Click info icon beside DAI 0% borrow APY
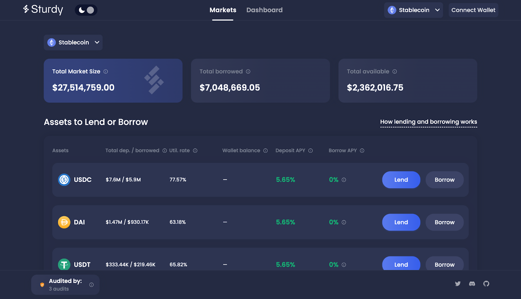This screenshot has height=299, width=521. coord(344,222)
